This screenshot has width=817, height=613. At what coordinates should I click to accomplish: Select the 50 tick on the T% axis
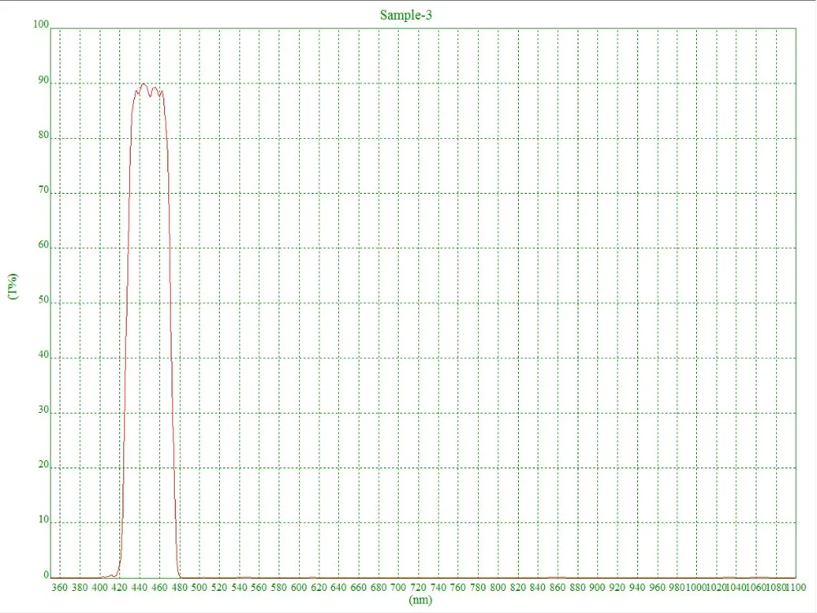[x=43, y=300]
